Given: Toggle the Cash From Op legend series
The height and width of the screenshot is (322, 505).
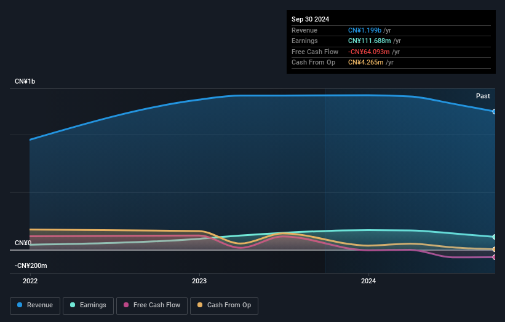Looking at the screenshot, I should 224,305.
